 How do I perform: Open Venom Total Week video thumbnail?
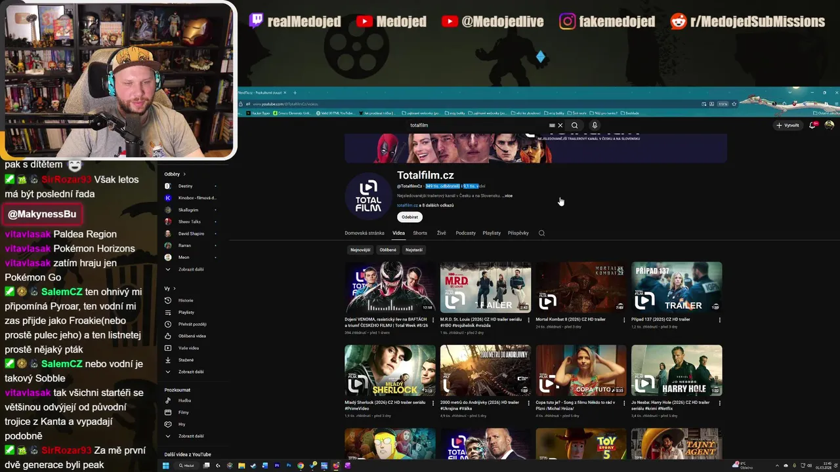tap(390, 287)
